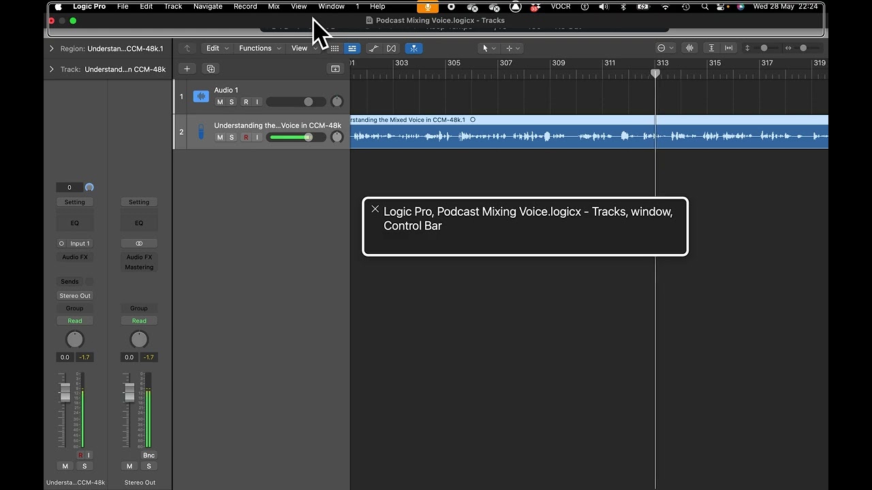Solo the Audio 1 track
The width and height of the screenshot is (872, 490).
(232, 102)
